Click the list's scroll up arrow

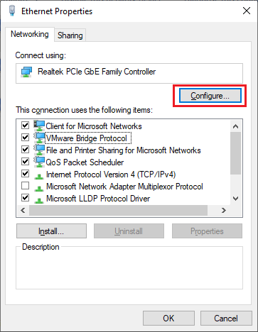(235, 126)
